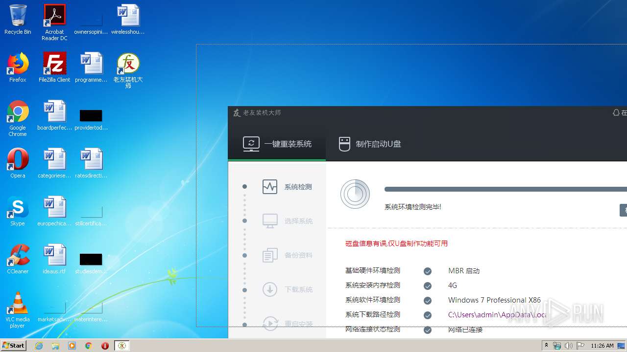Screen dimensions: 627x352
Task: Select the europechica... Word document
Action: [54, 211]
